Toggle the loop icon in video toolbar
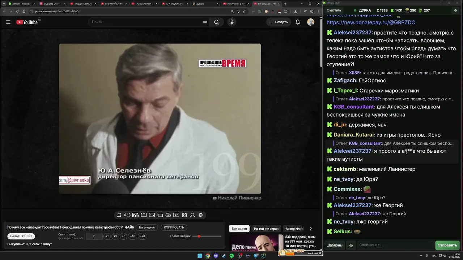 [x=119, y=215]
